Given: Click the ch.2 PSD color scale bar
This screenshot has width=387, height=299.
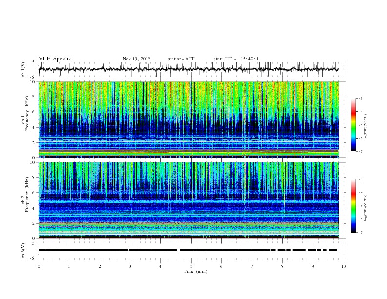Looking at the screenshot, I should tap(353, 206).
